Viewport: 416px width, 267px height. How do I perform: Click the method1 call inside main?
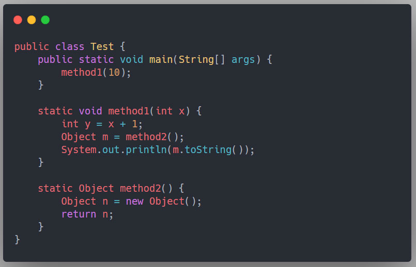click(x=82, y=72)
